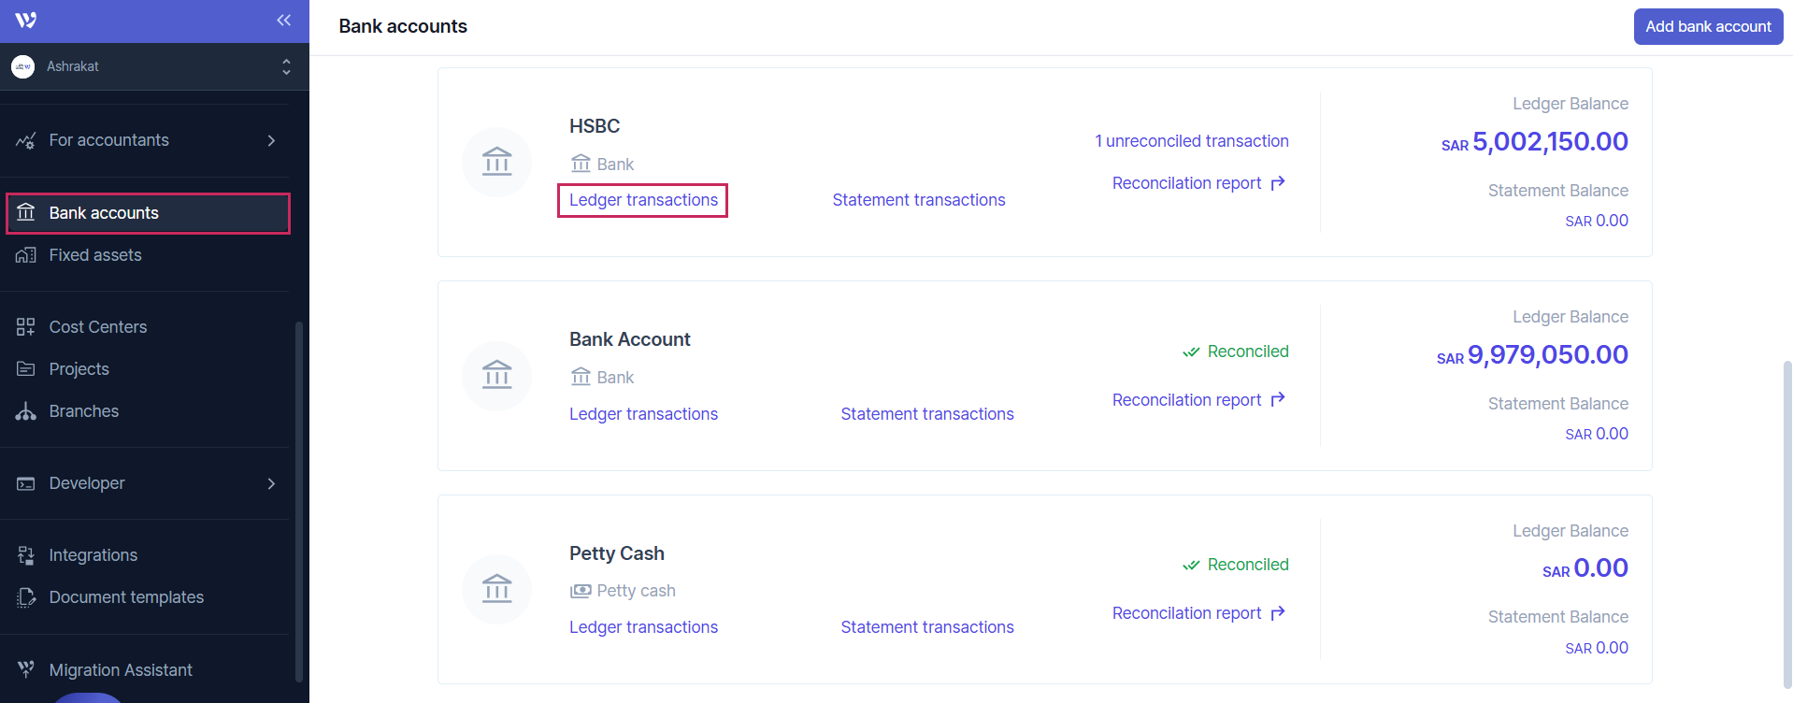
Task: Open Projects in the sidebar
Action: click(79, 369)
